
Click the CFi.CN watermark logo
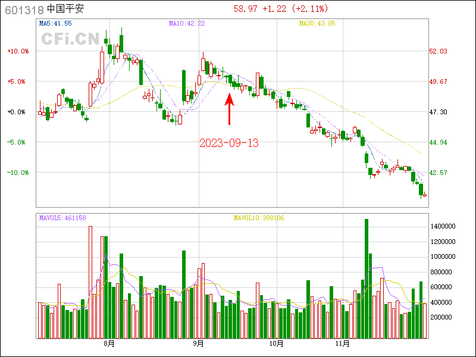coord(70,39)
